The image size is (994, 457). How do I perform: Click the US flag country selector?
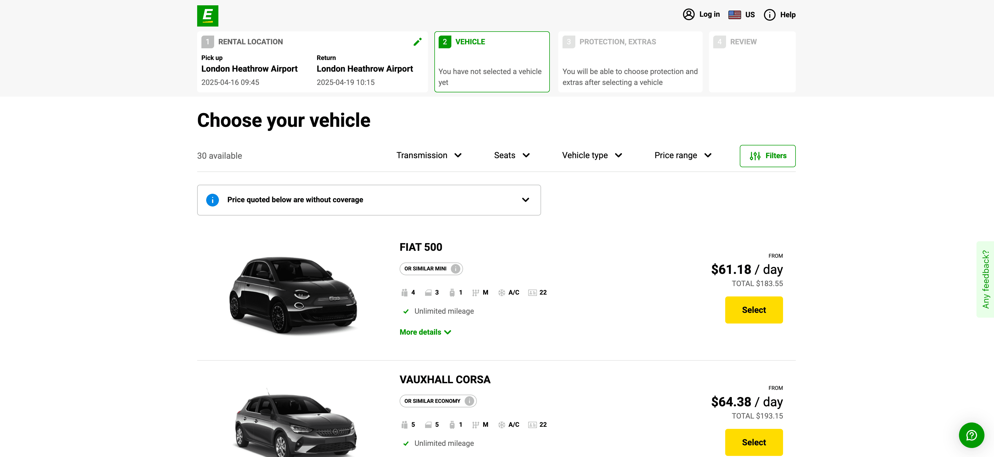pyautogui.click(x=734, y=15)
